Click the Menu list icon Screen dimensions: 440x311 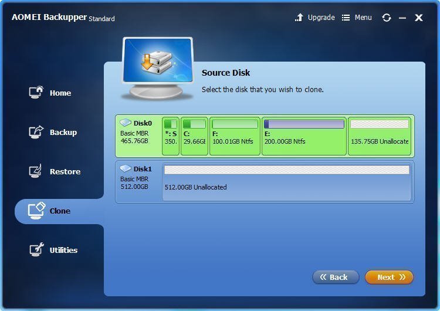[346, 18]
